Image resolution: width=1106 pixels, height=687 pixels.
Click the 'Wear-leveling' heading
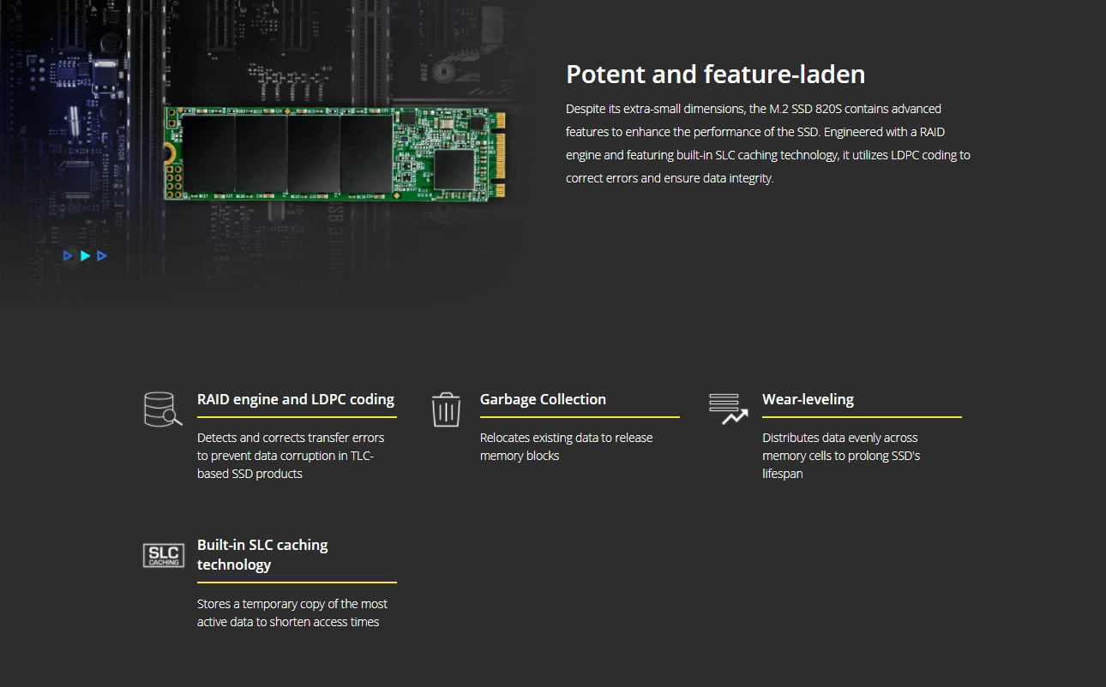point(808,399)
